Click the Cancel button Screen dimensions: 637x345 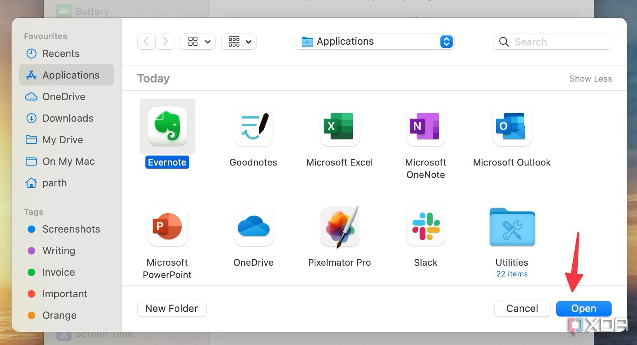click(522, 308)
